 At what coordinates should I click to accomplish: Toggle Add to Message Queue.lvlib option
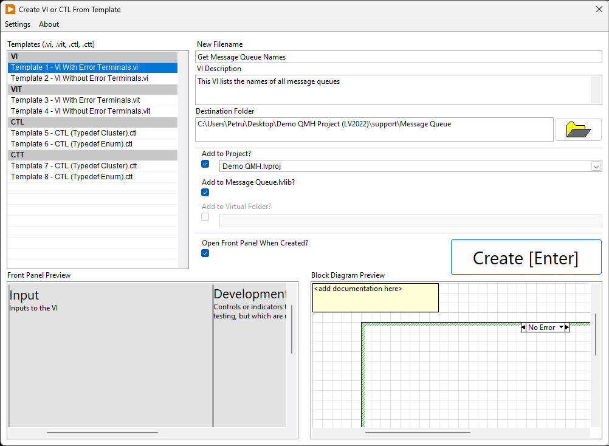pyautogui.click(x=205, y=192)
